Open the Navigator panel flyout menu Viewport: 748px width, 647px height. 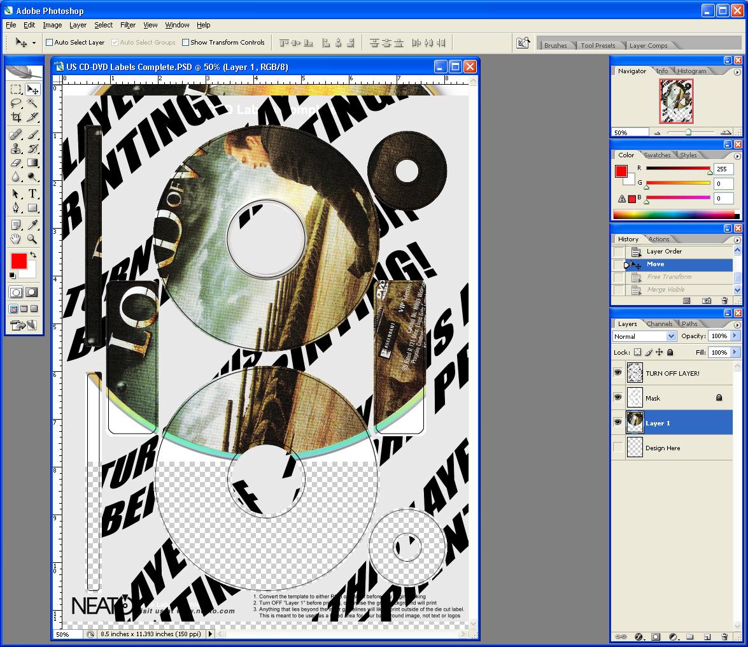737,72
